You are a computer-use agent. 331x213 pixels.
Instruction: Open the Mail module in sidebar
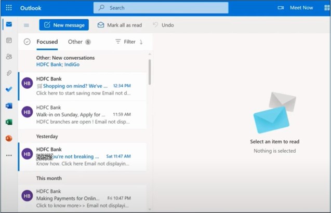pyautogui.click(x=9, y=24)
